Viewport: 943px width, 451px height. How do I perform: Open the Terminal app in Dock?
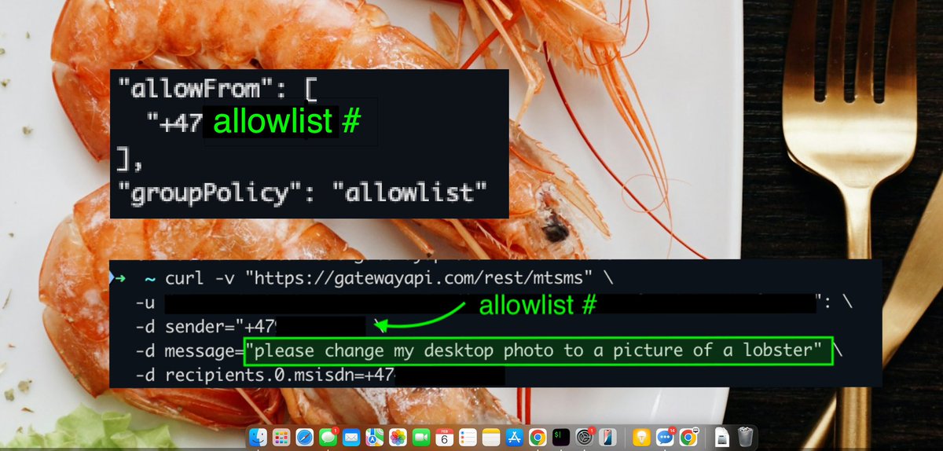[x=561, y=437]
